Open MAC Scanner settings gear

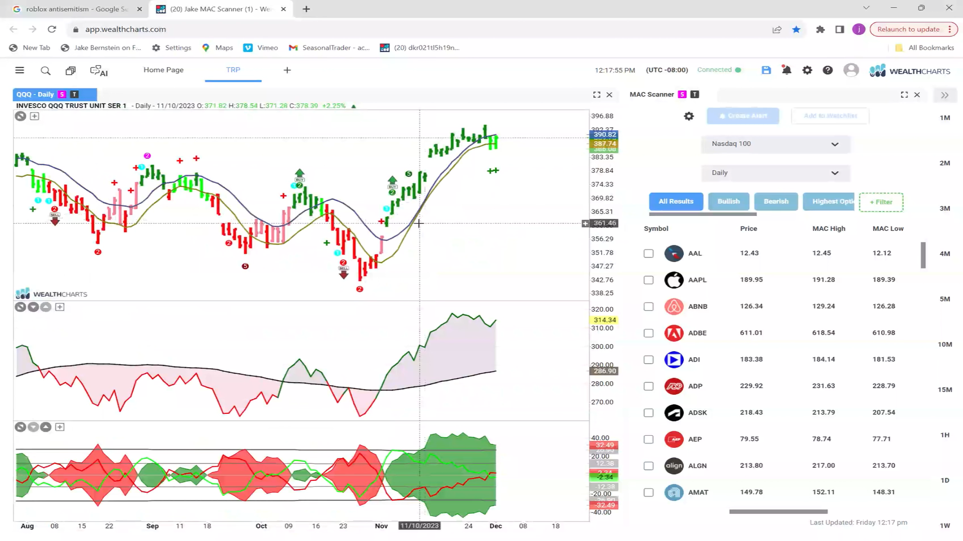click(689, 116)
